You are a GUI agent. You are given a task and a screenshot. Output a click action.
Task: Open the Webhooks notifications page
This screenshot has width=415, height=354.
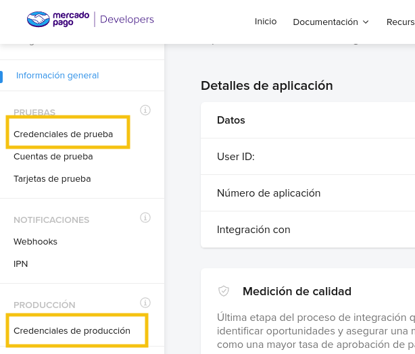point(35,241)
